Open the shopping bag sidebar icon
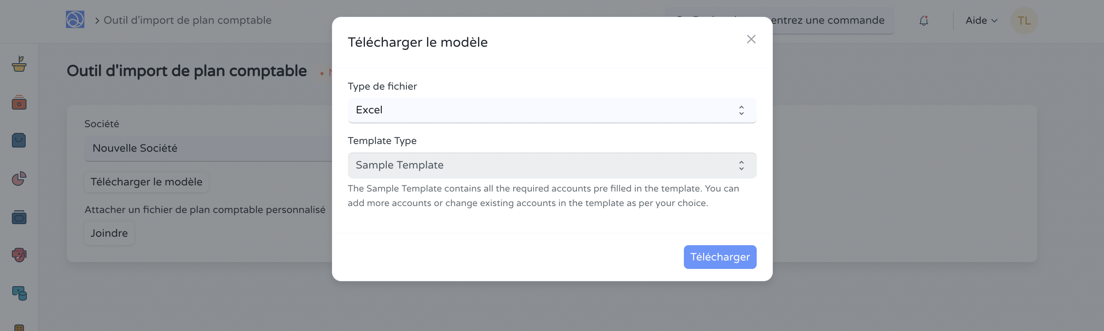The width and height of the screenshot is (1104, 331). (x=19, y=141)
